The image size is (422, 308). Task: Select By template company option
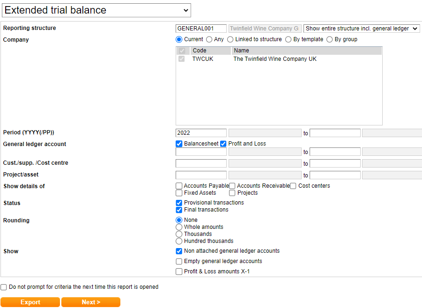288,39
